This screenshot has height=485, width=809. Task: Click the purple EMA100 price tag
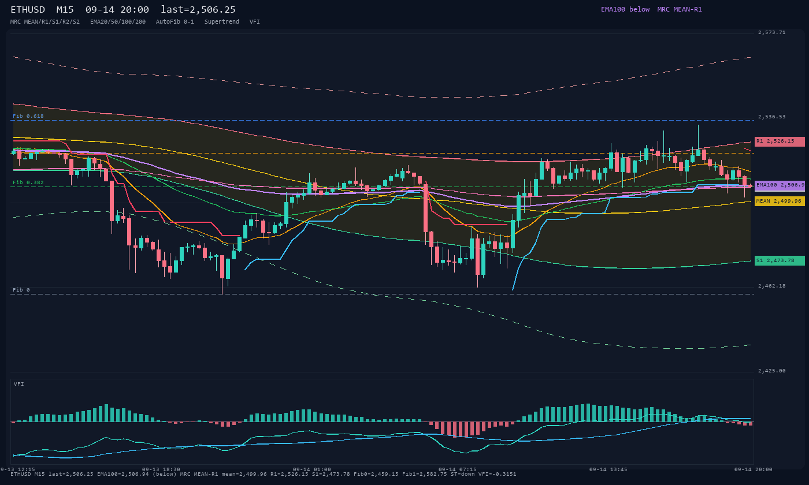click(x=780, y=185)
